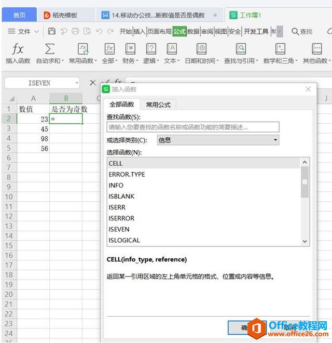Click the Search (查找) magnifier icon
Screen dimensions: 332x343
295,32
